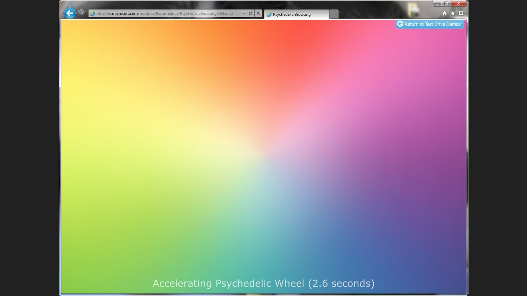Image resolution: width=527 pixels, height=296 pixels.
Task: Open the browser Home page
Action: [445, 13]
